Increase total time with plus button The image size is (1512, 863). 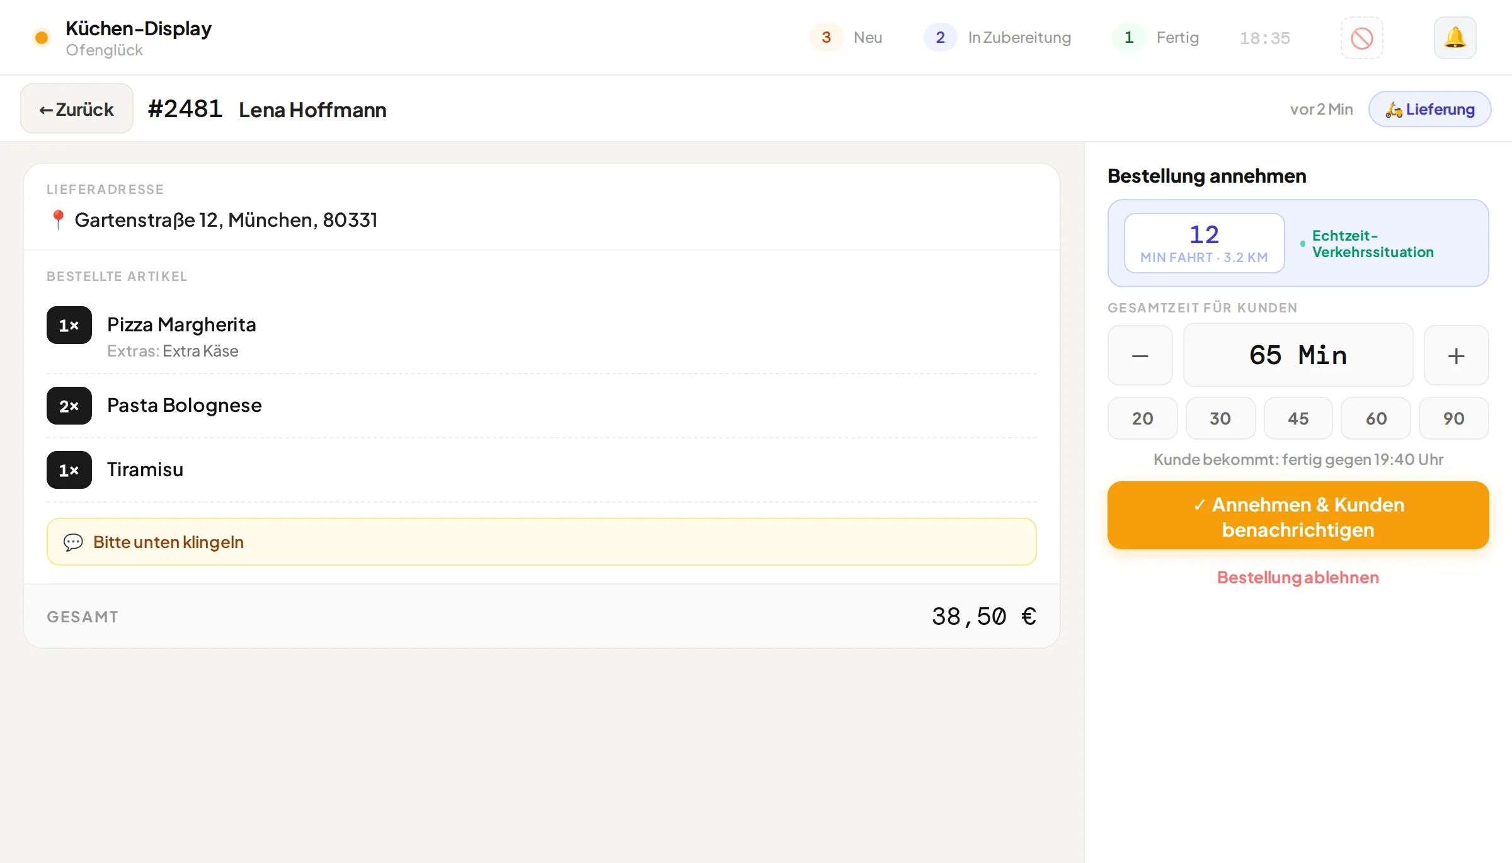(1456, 355)
